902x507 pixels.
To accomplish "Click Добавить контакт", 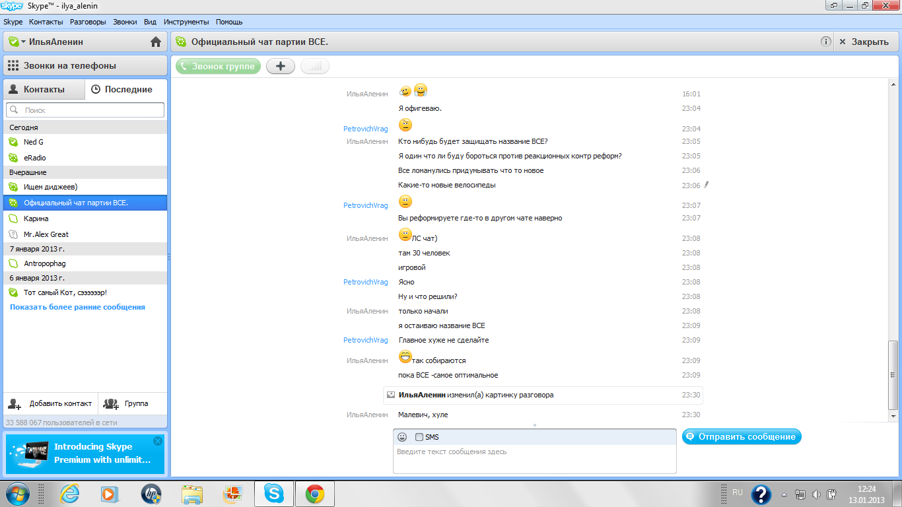I will pos(51,403).
